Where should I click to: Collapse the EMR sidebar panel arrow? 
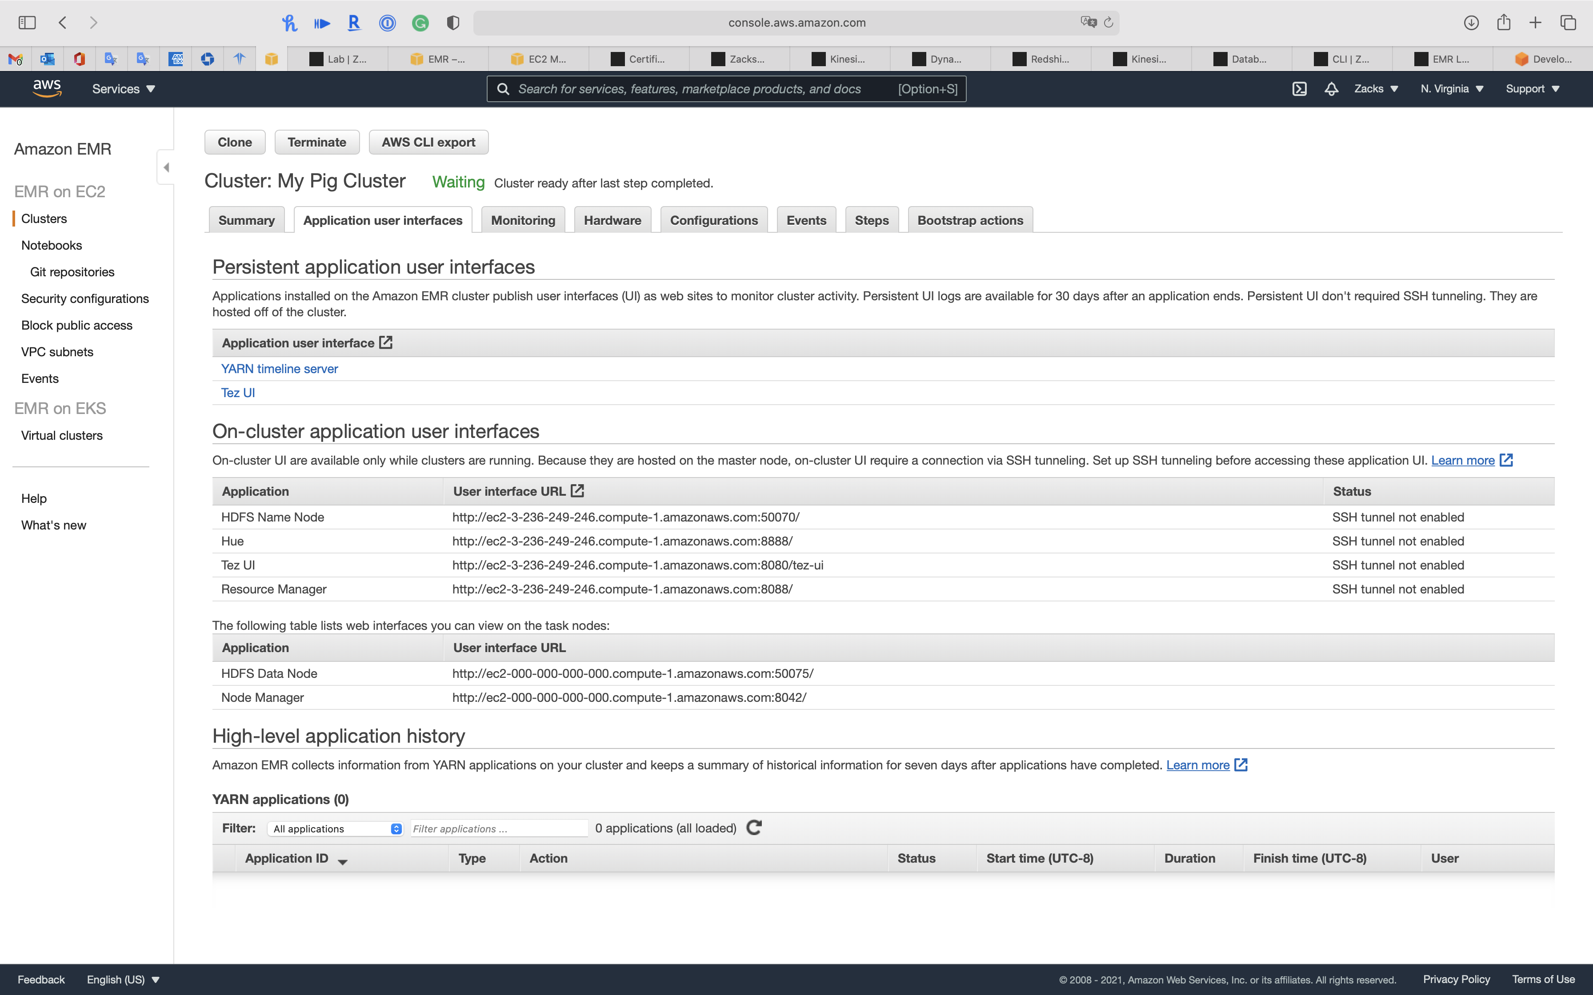tap(166, 167)
